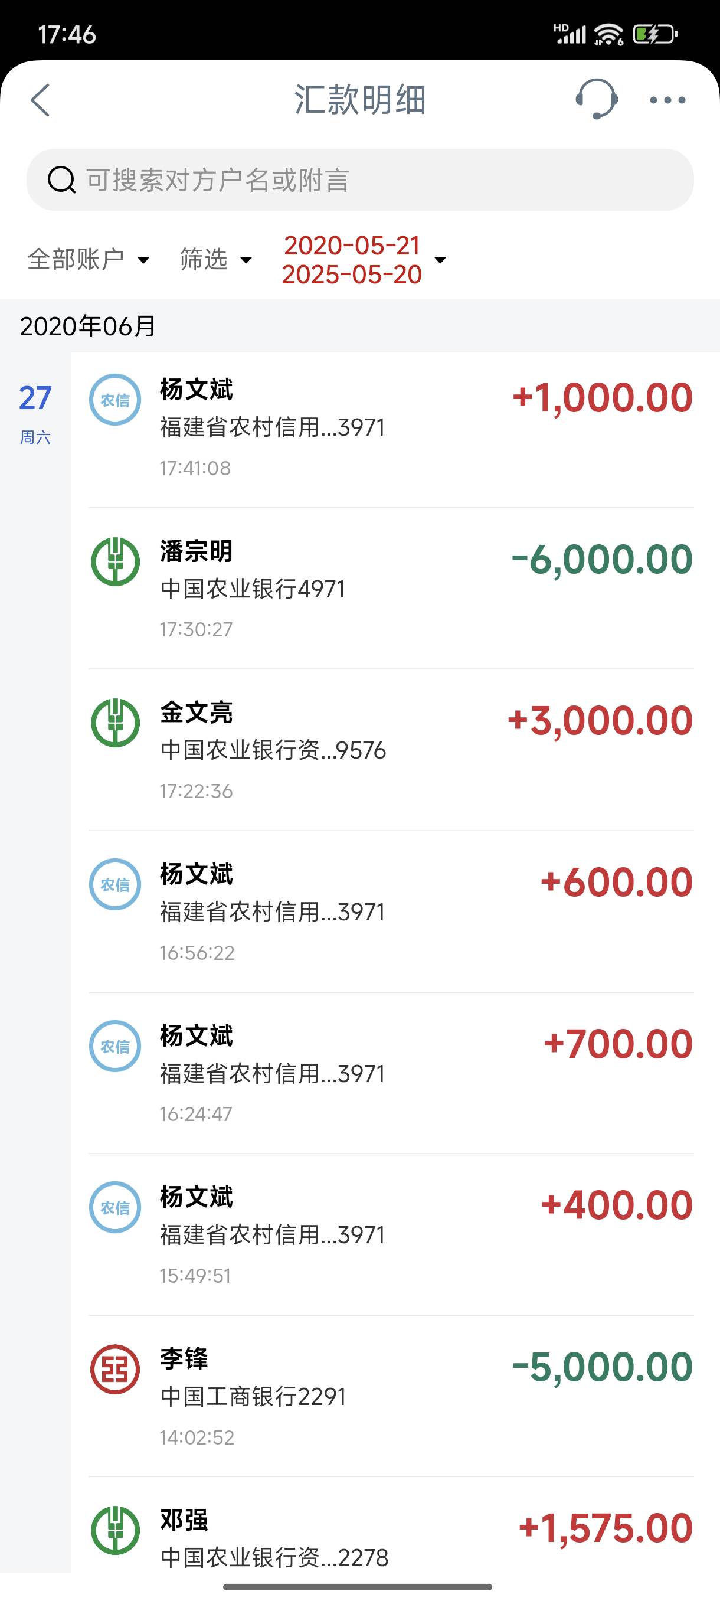The height and width of the screenshot is (1601, 720).
Task: Tap the back arrow icon
Action: pos(40,100)
